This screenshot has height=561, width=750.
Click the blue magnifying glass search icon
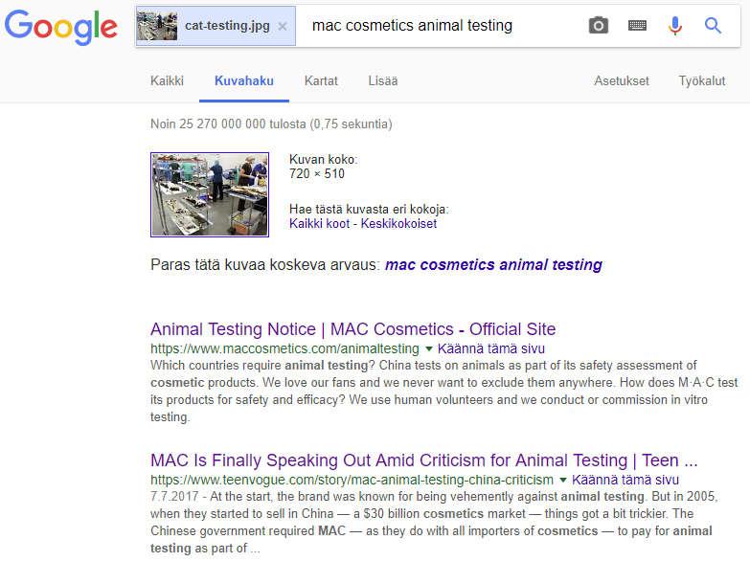(713, 25)
